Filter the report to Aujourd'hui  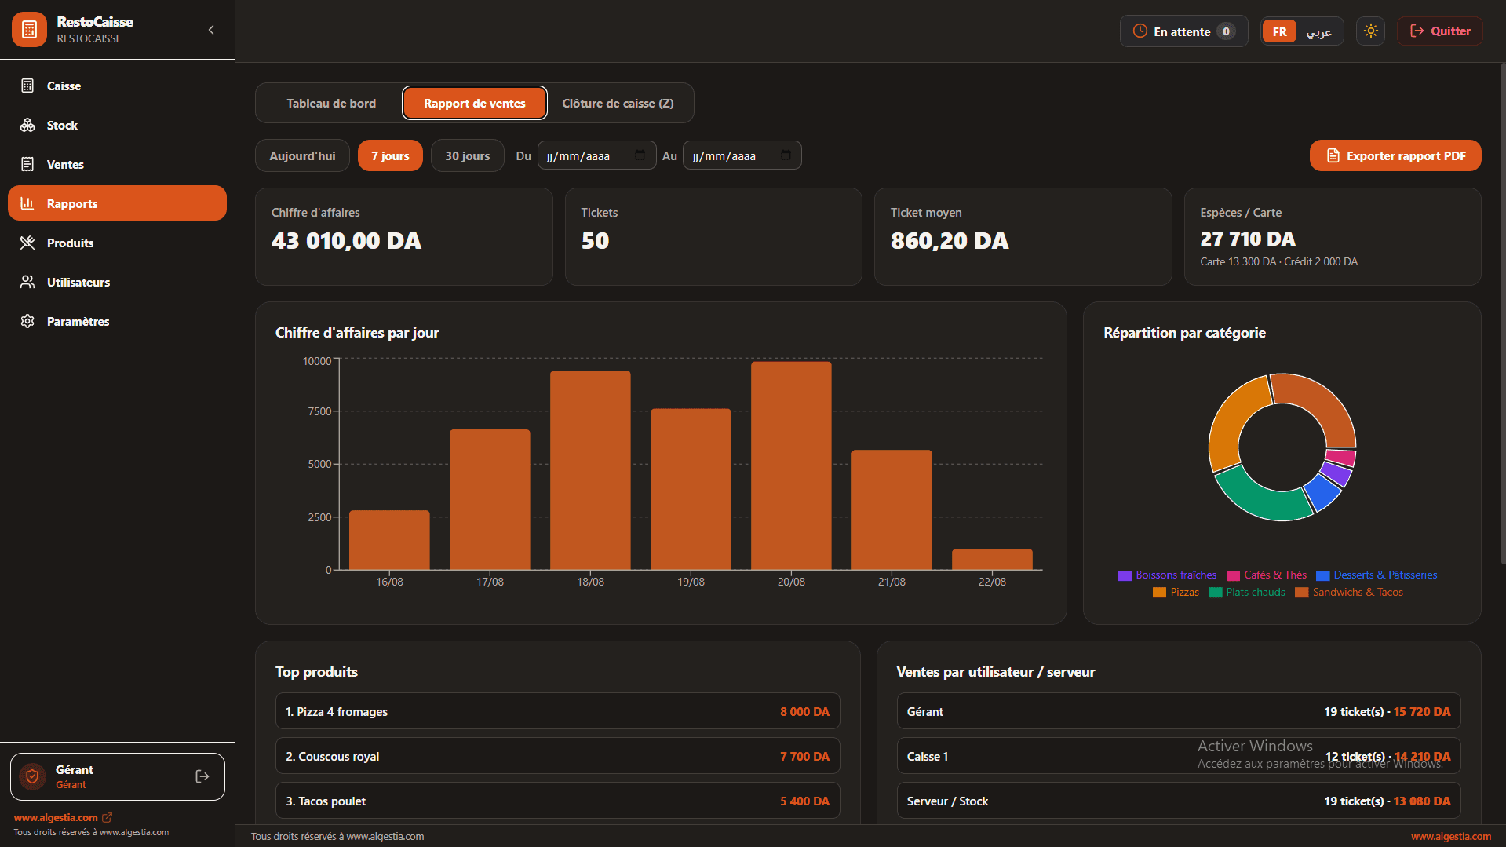pos(303,155)
